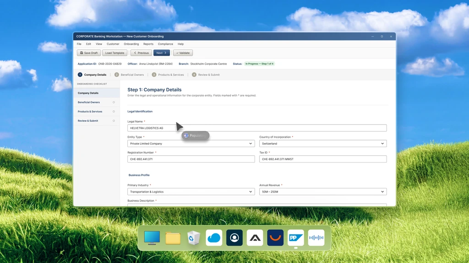The width and height of the screenshot is (469, 263).
Task: Launch the dark circular profile app in dock
Action: click(x=234, y=237)
